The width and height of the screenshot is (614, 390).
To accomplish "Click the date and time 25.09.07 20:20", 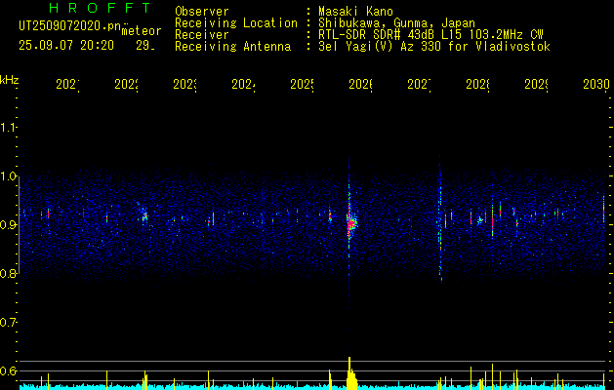I will (66, 46).
